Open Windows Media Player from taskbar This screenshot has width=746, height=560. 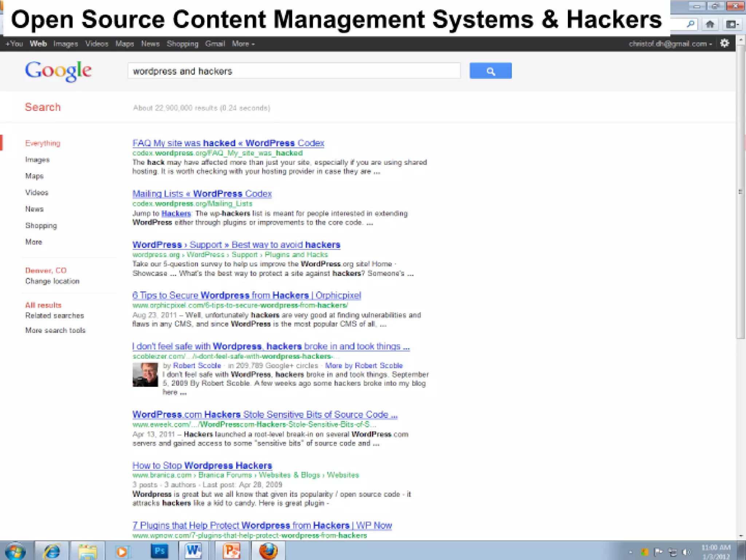122,551
